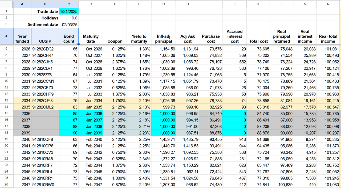Select column G header
The height and width of the screenshot is (188, 341).
[x=164, y=4]
